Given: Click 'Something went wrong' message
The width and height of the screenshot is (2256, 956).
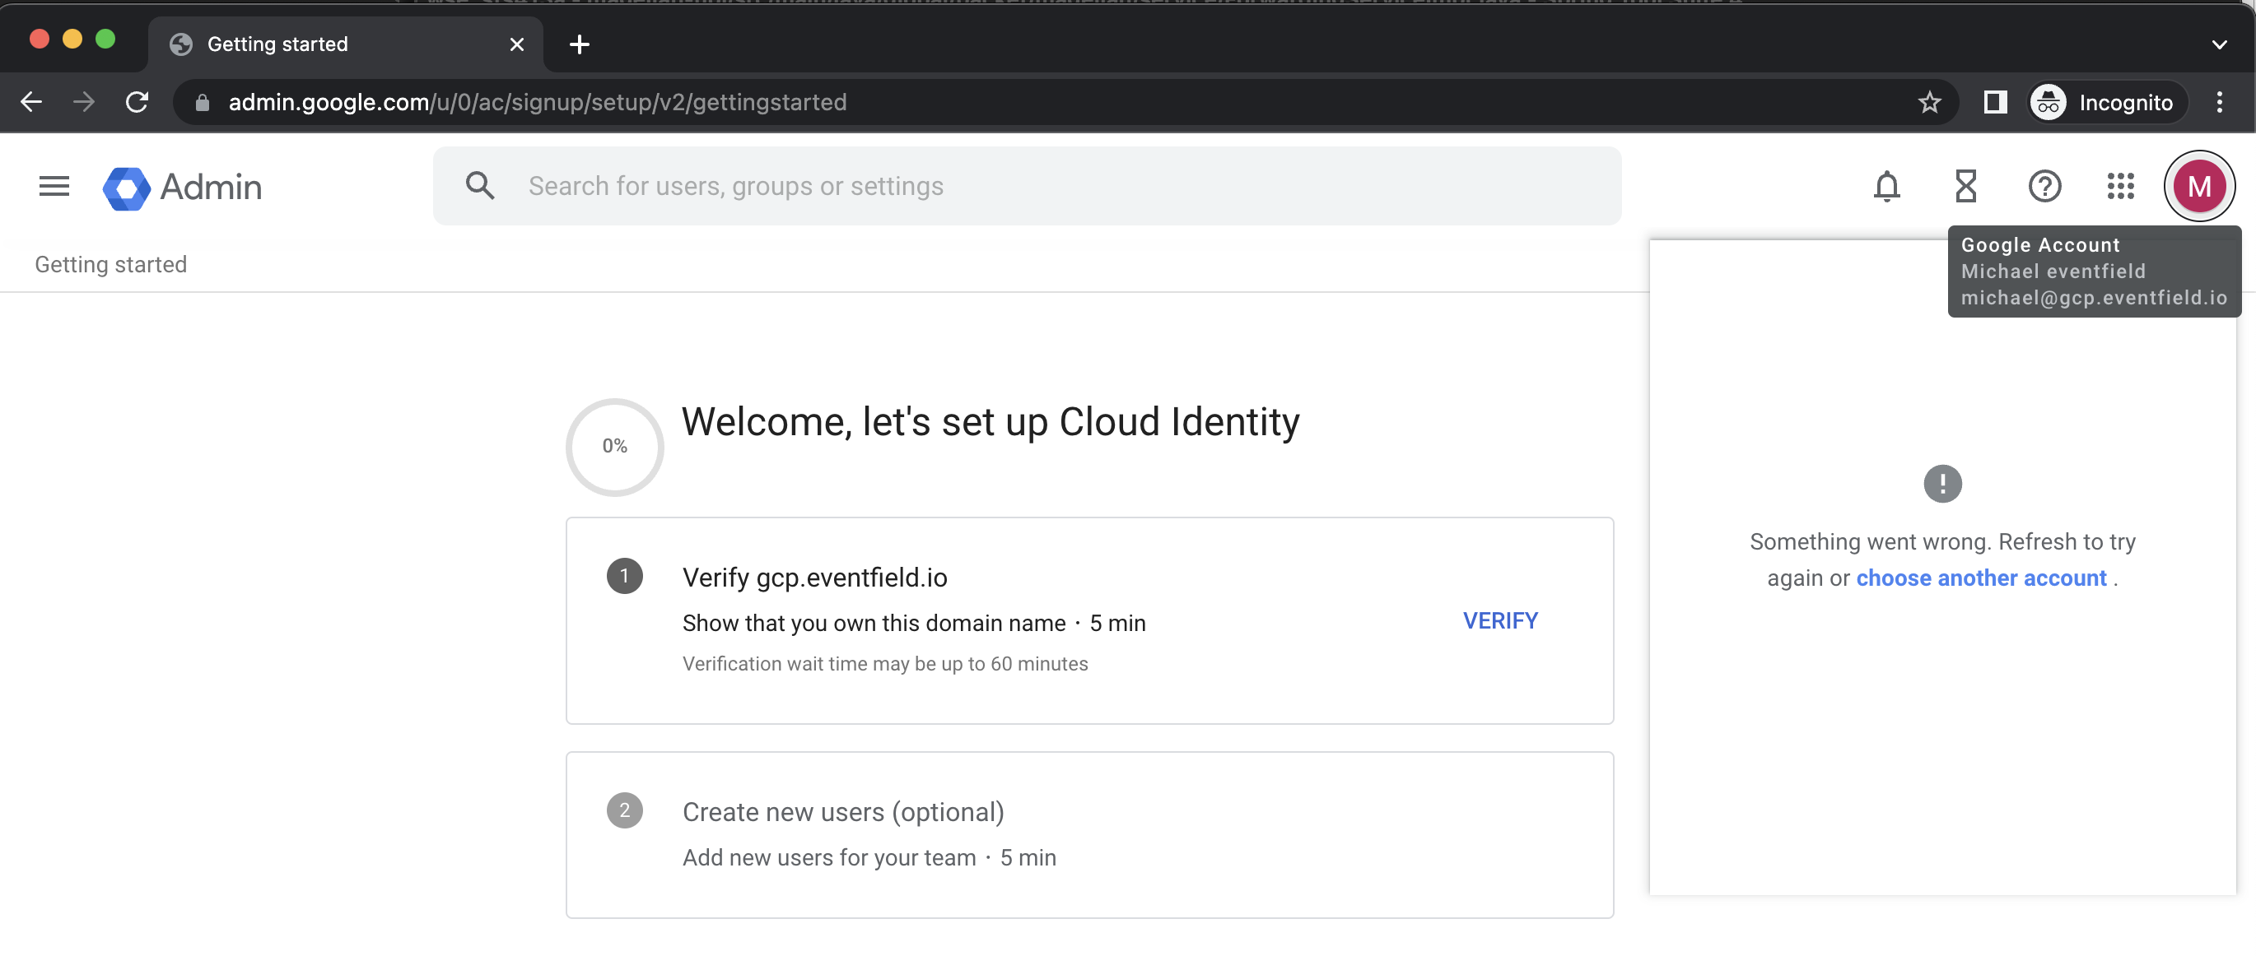Looking at the screenshot, I should pos(1941,559).
